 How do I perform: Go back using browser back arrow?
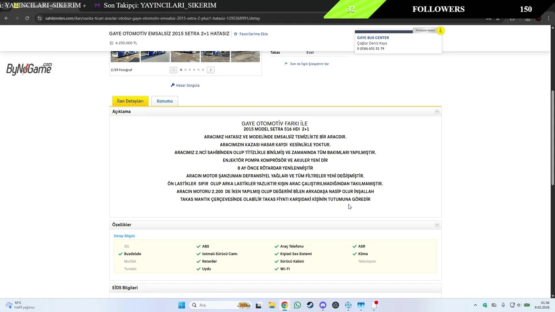click(x=6, y=18)
